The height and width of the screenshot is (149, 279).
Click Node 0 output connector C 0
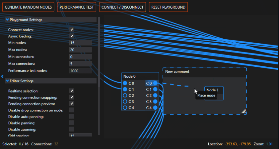pyautogui.click(x=155, y=83)
